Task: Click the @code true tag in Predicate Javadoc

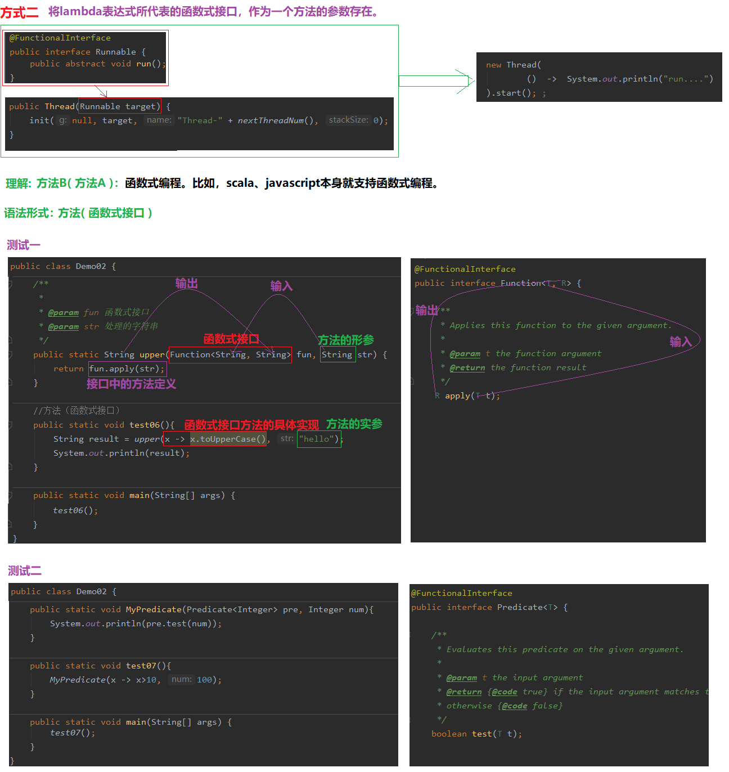Action: click(x=504, y=692)
